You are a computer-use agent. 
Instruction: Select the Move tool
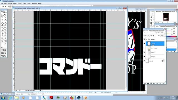[x=5, y=15]
